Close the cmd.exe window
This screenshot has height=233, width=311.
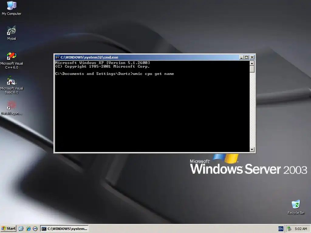(252, 57)
